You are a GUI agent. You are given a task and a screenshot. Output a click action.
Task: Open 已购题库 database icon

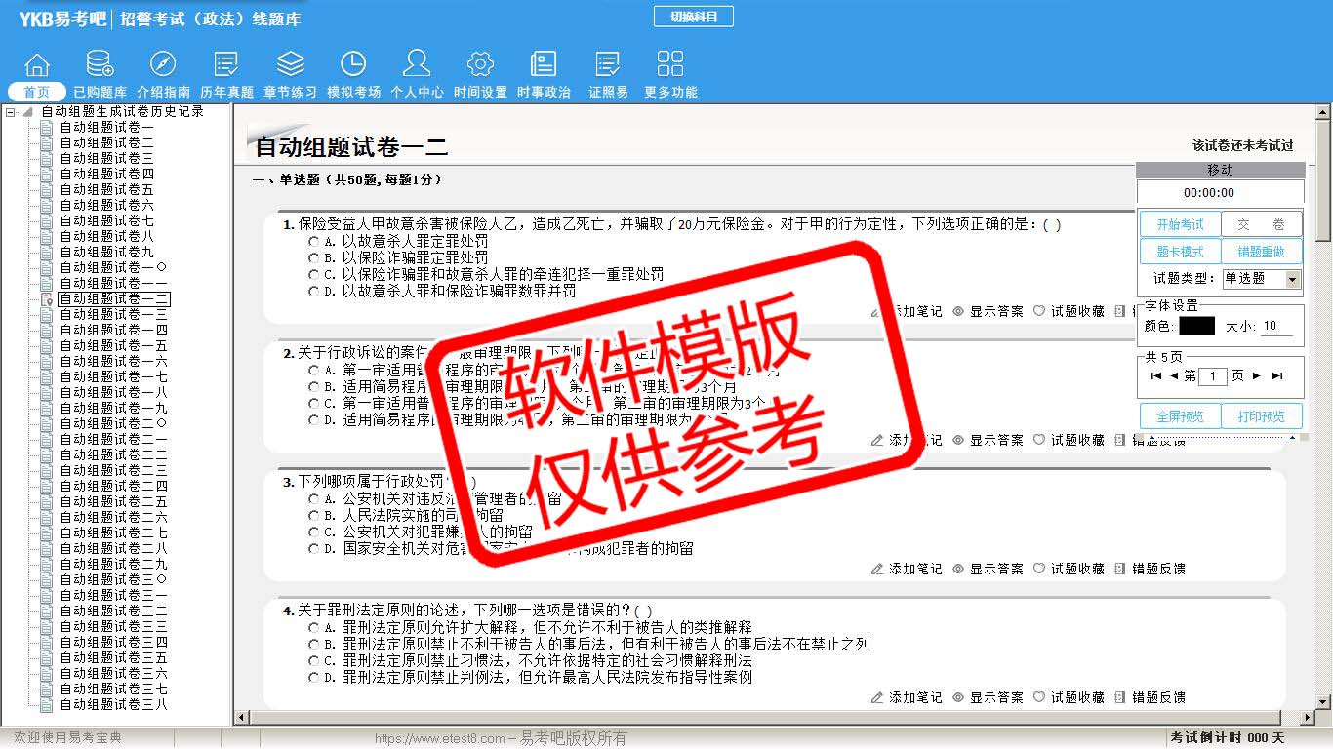tap(100, 65)
